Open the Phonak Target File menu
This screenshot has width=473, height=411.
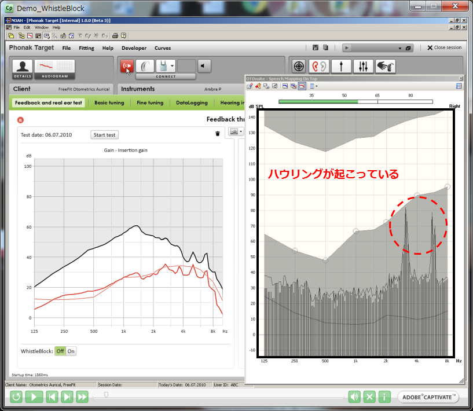[67, 48]
